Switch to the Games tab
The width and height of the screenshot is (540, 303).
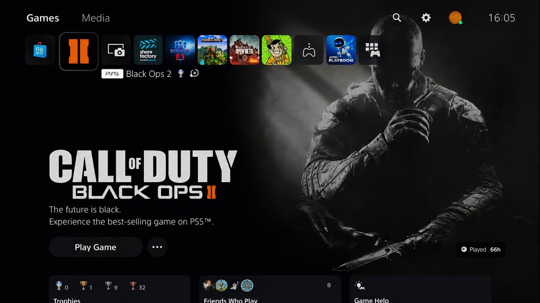tap(43, 18)
